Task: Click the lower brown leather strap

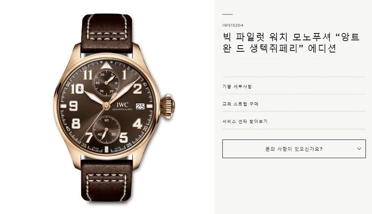Action: coord(107,181)
